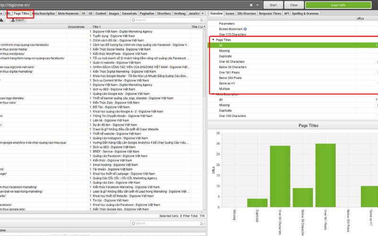Switch to tree view with the hierarchy icon
Viewport: 378px width, 236px height.
[1, 20]
